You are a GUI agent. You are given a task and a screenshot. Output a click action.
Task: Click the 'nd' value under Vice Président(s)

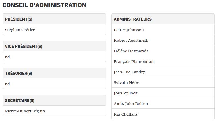[x=7, y=57]
